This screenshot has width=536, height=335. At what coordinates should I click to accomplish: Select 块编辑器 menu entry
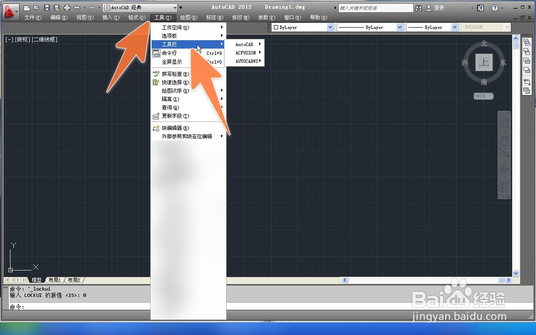pyautogui.click(x=188, y=128)
